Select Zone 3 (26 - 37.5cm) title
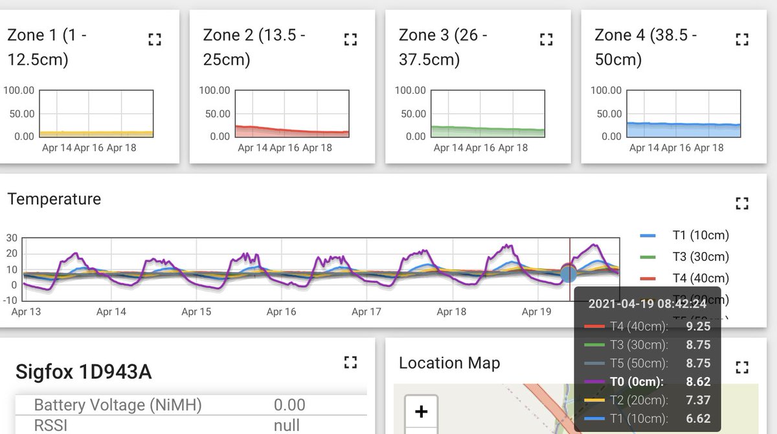 click(443, 47)
